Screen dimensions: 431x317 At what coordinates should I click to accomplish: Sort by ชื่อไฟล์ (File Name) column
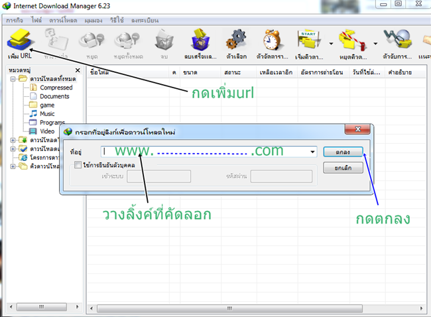tap(128, 72)
